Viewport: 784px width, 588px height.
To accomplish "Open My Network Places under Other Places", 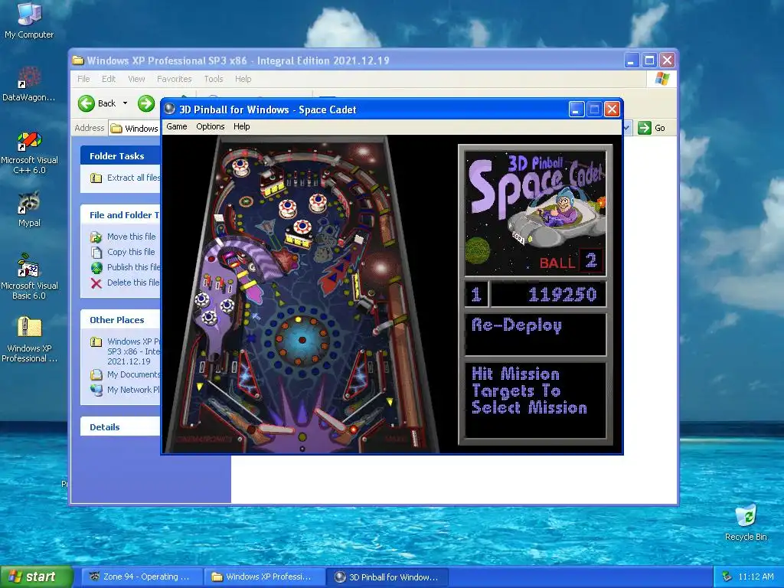I will click(x=133, y=390).
